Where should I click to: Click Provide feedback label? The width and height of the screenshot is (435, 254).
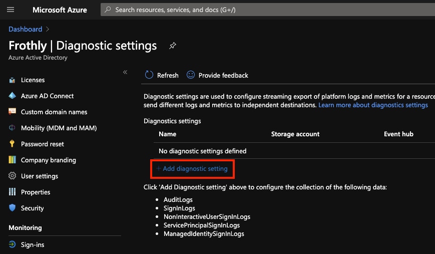[223, 76]
